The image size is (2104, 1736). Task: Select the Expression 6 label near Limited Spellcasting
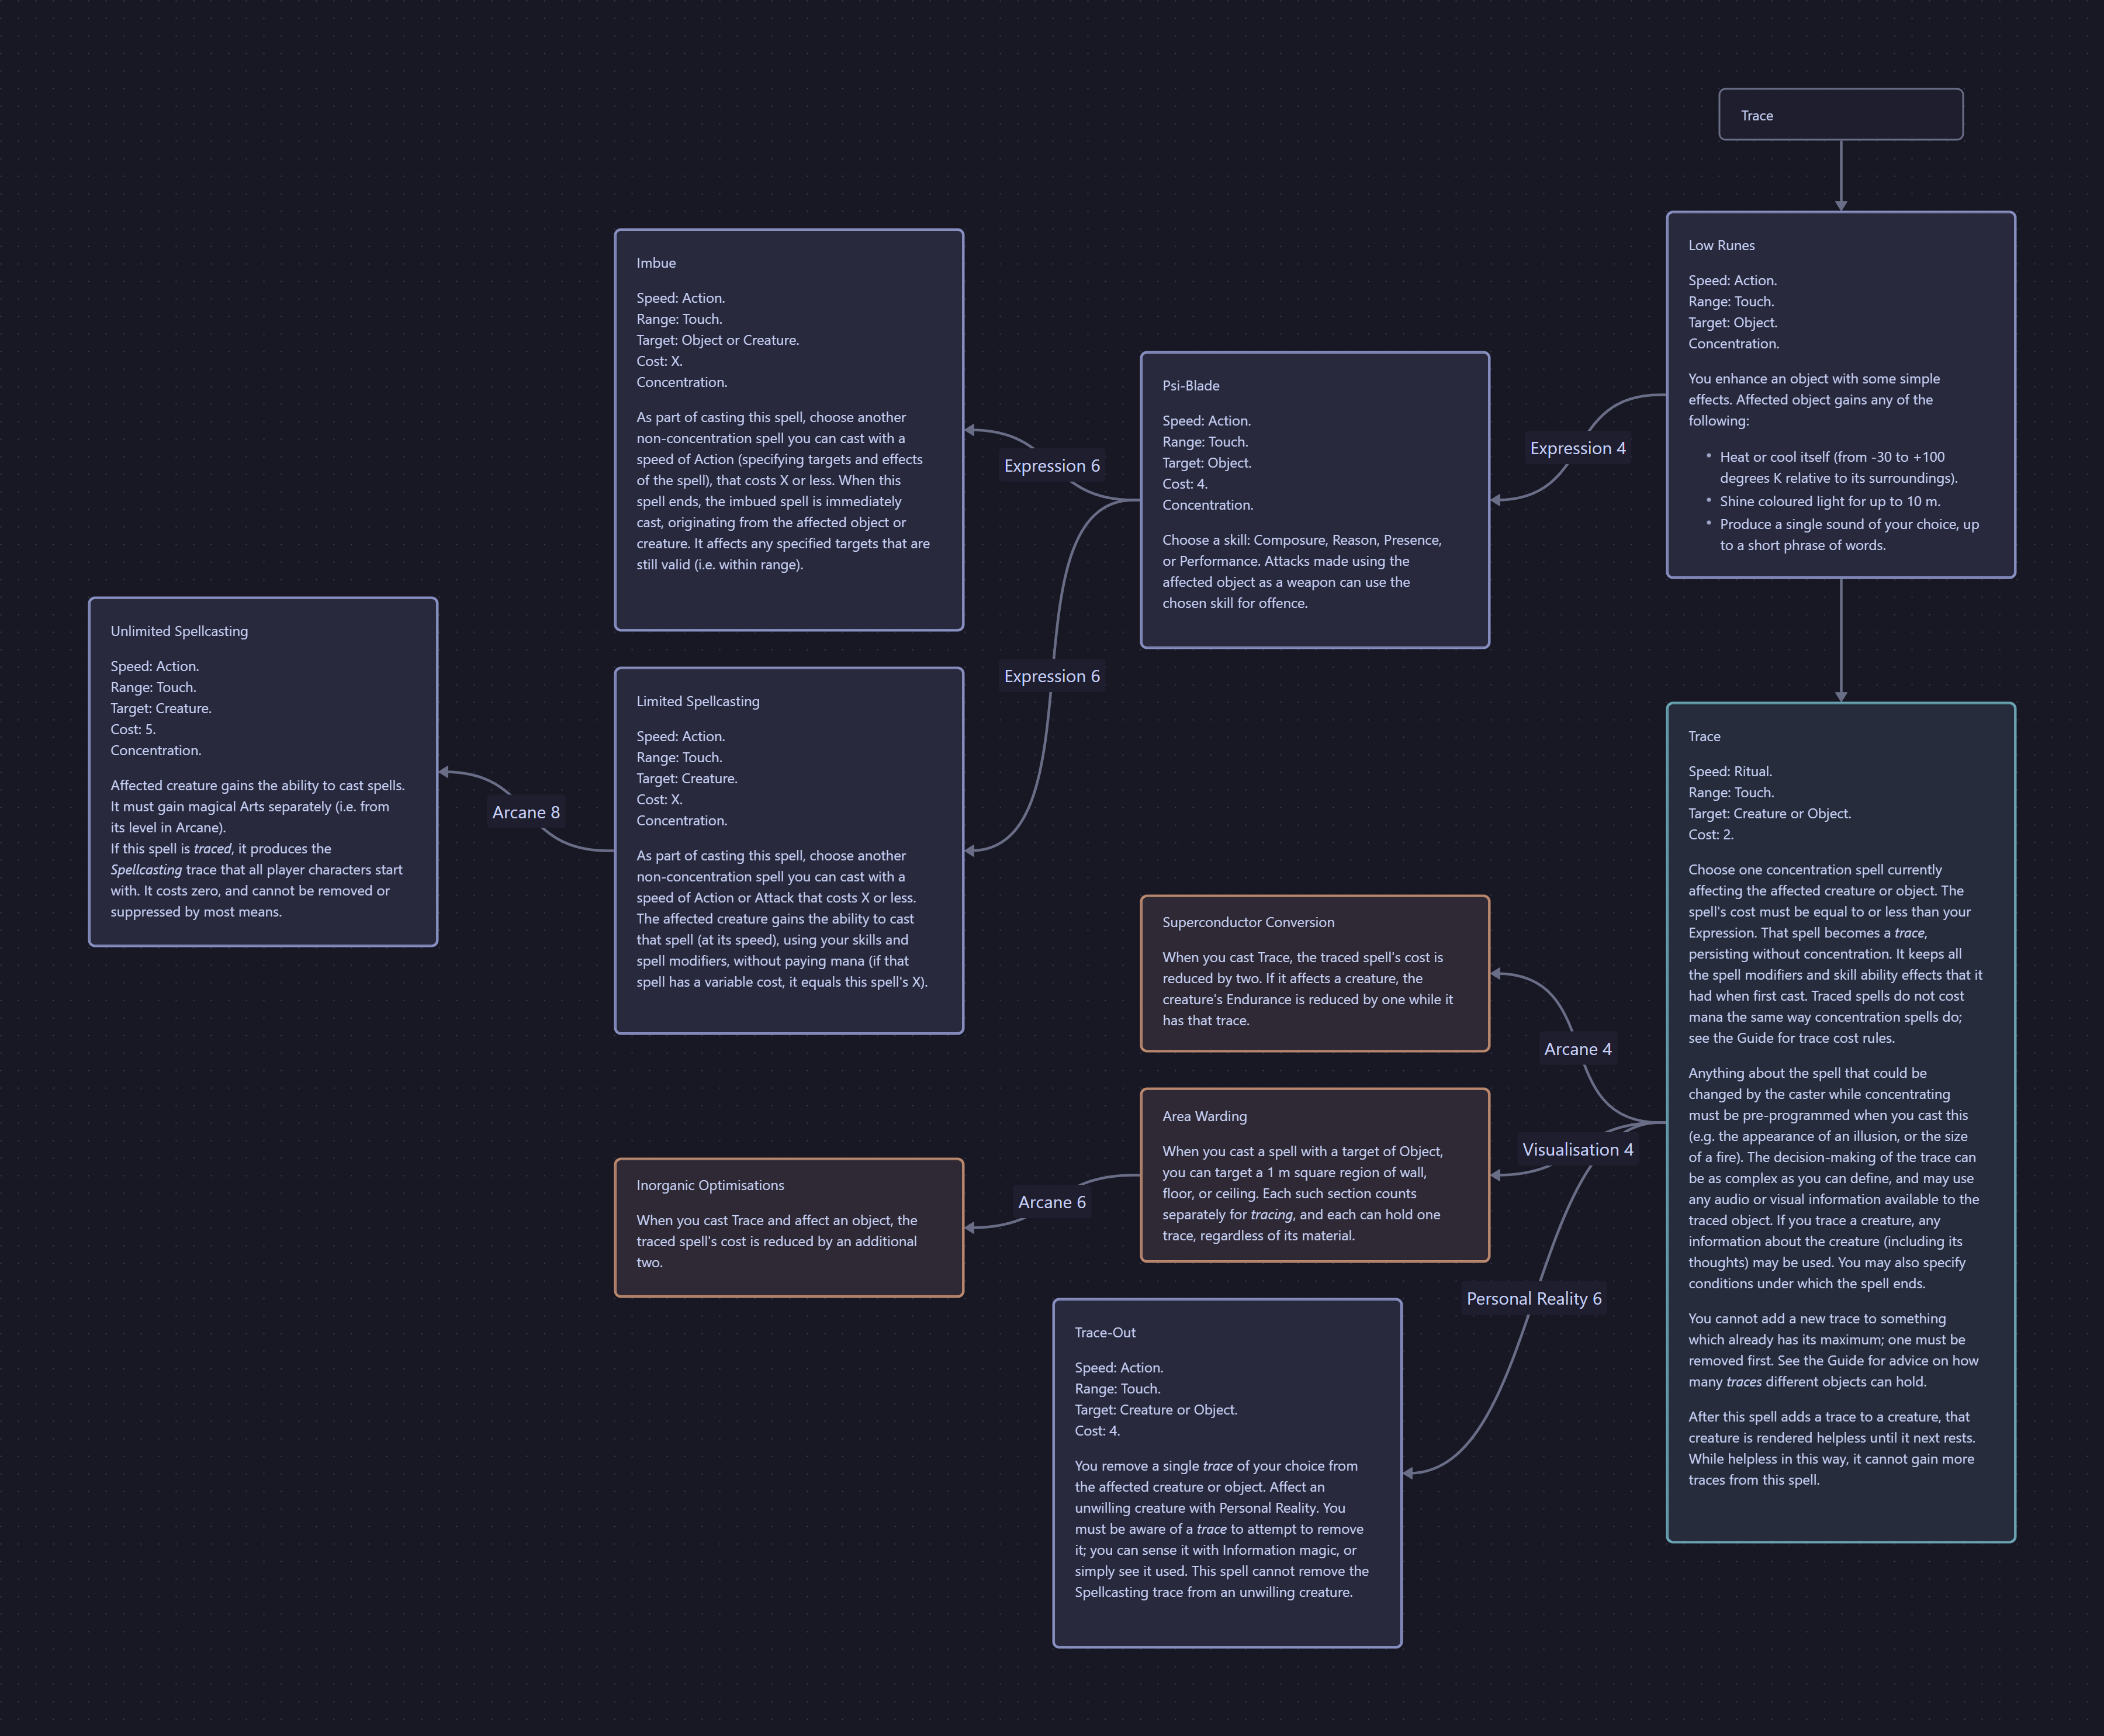point(1051,676)
